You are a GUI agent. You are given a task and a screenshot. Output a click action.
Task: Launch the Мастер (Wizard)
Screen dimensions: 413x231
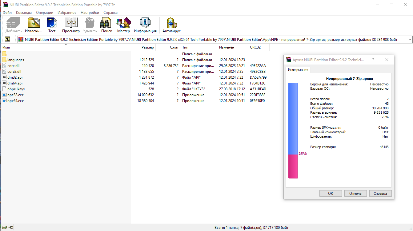[123, 25]
